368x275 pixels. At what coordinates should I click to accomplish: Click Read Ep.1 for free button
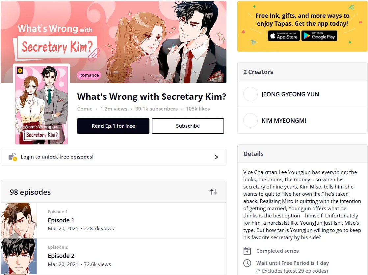[x=113, y=126]
